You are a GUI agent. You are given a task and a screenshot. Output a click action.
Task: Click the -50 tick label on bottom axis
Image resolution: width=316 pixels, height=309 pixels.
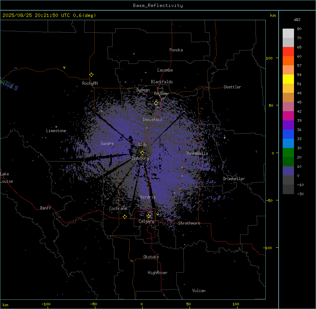[x=93, y=304]
